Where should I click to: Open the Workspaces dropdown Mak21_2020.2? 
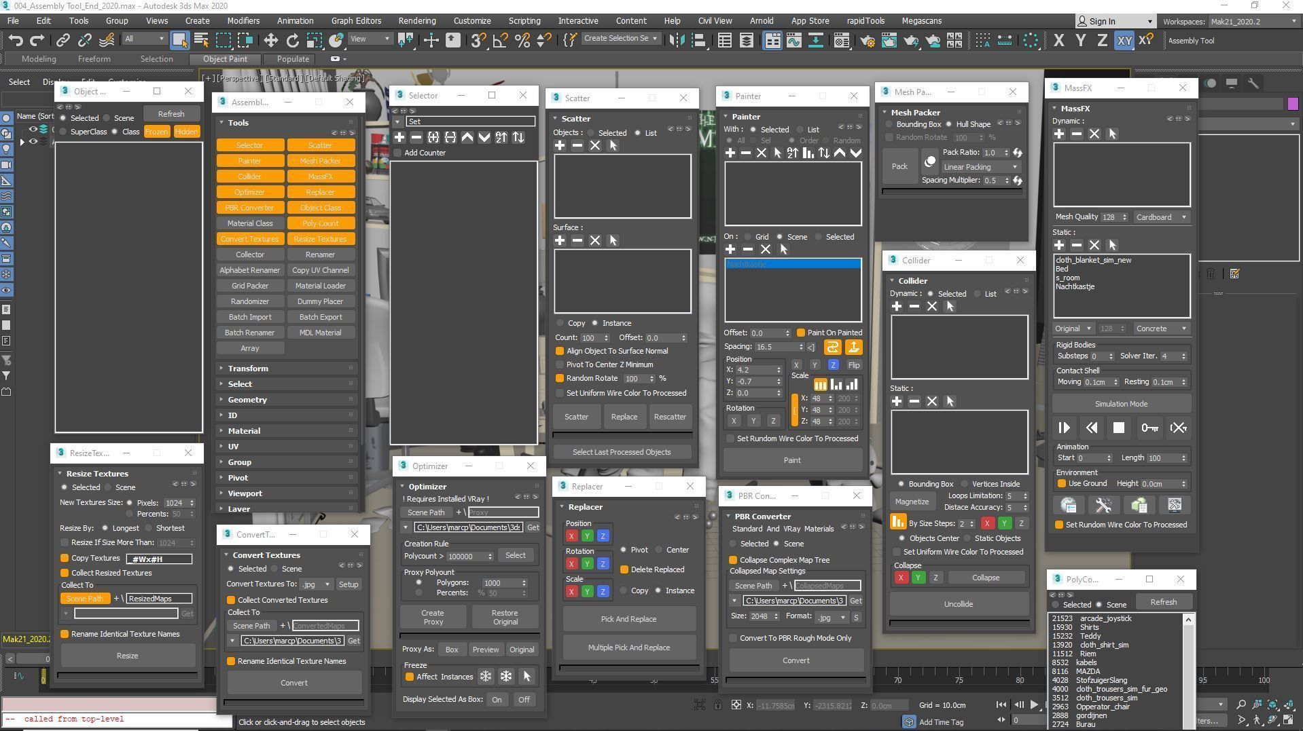(1253, 22)
